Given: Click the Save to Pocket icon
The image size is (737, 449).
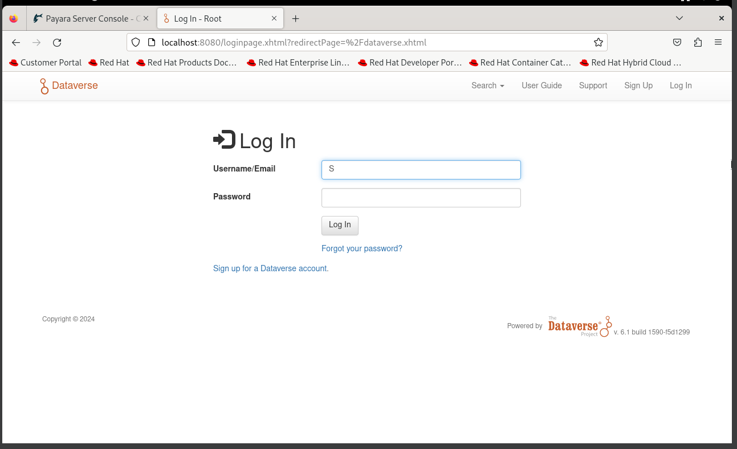Looking at the screenshot, I should [x=677, y=43].
